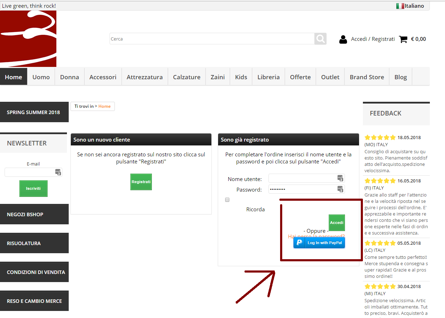Open the Donna menu
The width and height of the screenshot is (445, 318).
click(69, 77)
